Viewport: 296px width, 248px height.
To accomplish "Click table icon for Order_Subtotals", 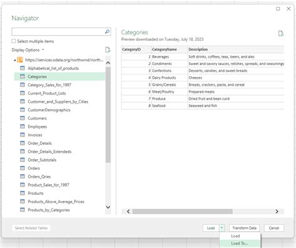I will click(x=22, y=160).
